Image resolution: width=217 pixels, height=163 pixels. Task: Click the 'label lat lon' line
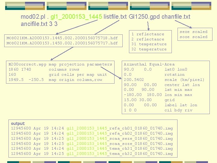point(161,105)
